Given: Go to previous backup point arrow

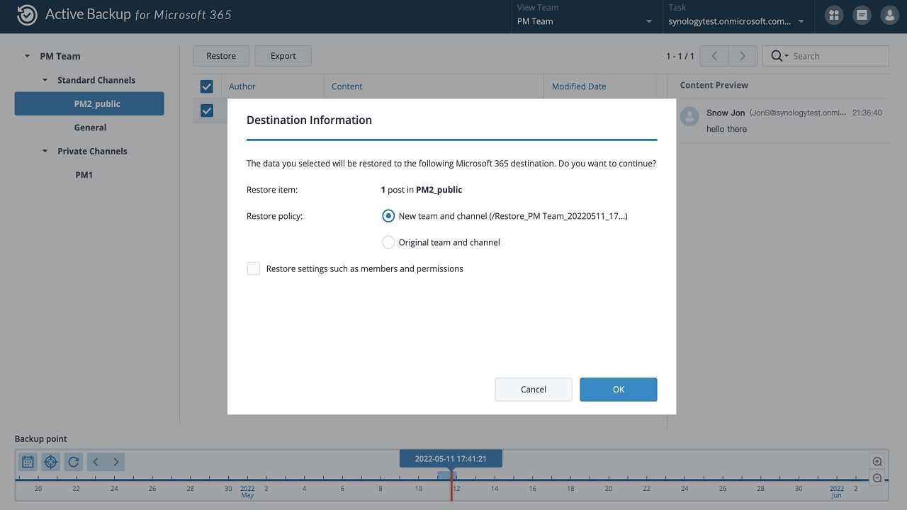Looking at the screenshot, I should 96,462.
